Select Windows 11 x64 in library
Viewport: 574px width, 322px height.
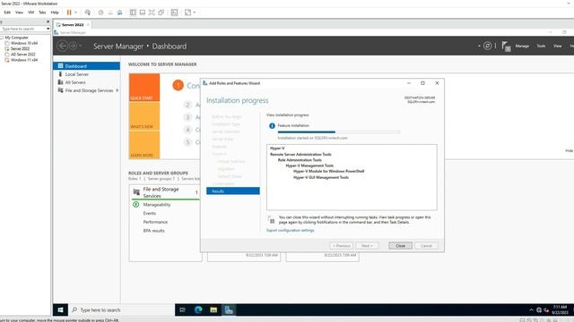pyautogui.click(x=24, y=60)
